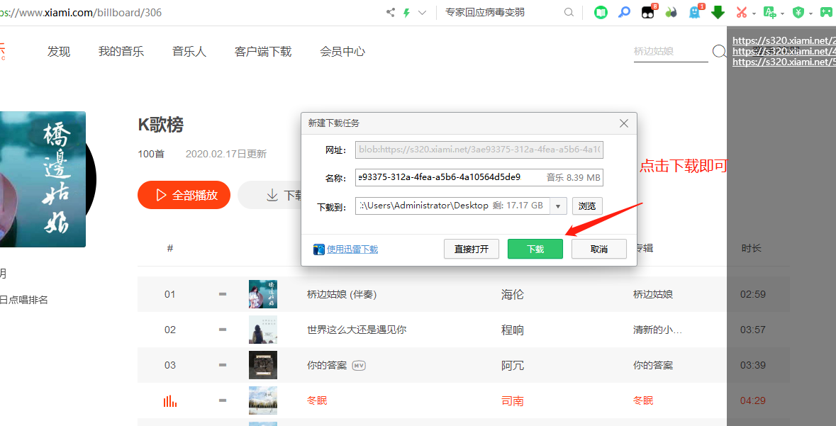Click the artist name 阿冗

[513, 365]
